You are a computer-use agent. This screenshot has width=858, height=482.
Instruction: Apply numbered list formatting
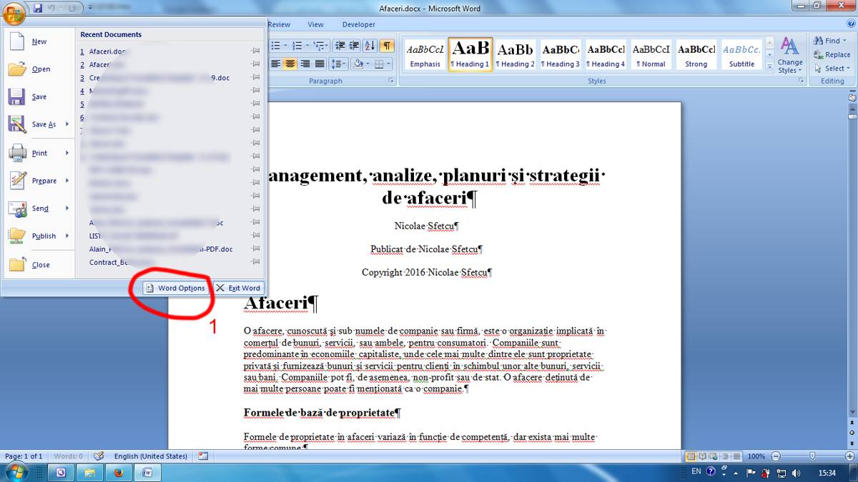coord(299,46)
